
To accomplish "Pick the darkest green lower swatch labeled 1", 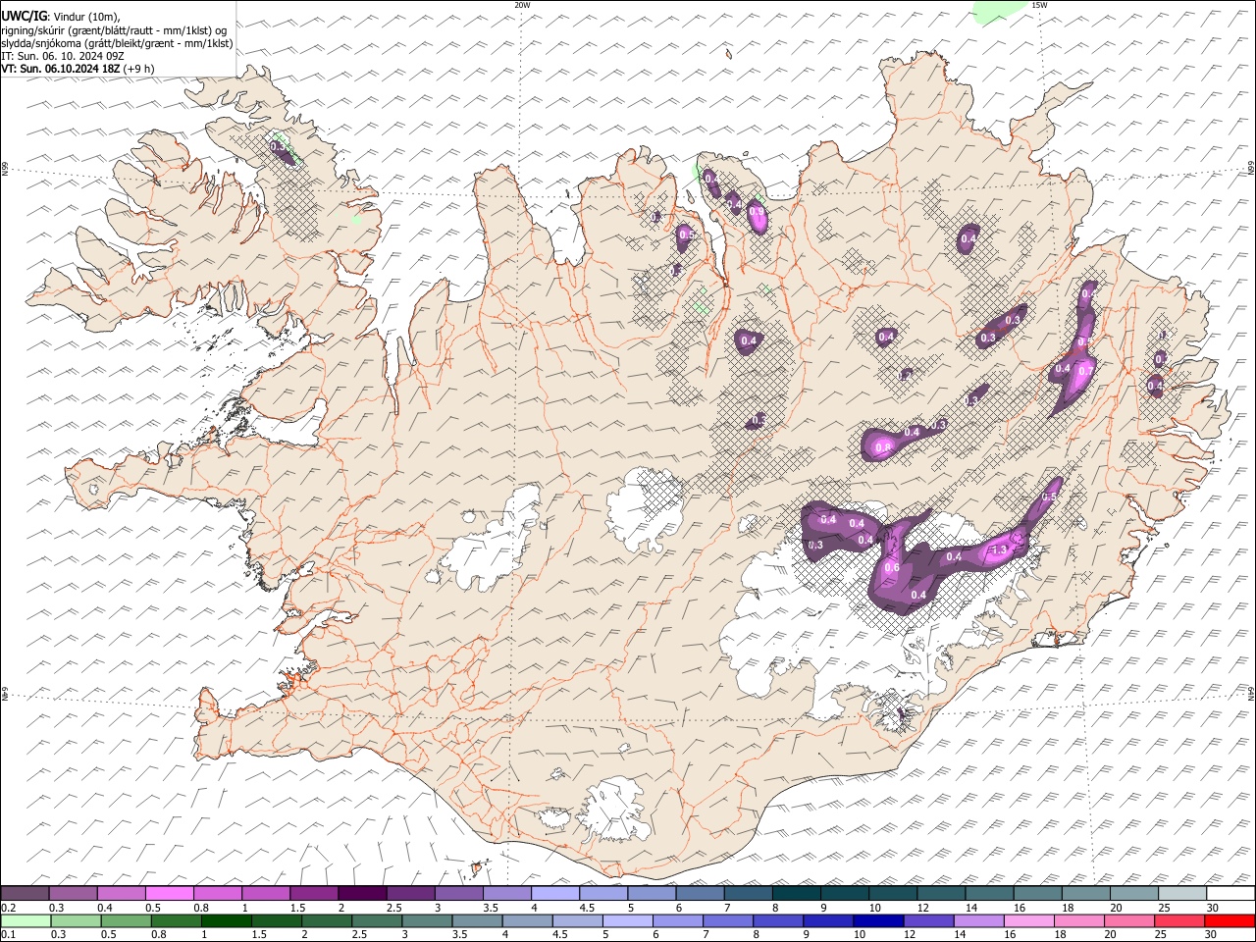I will (x=226, y=920).
